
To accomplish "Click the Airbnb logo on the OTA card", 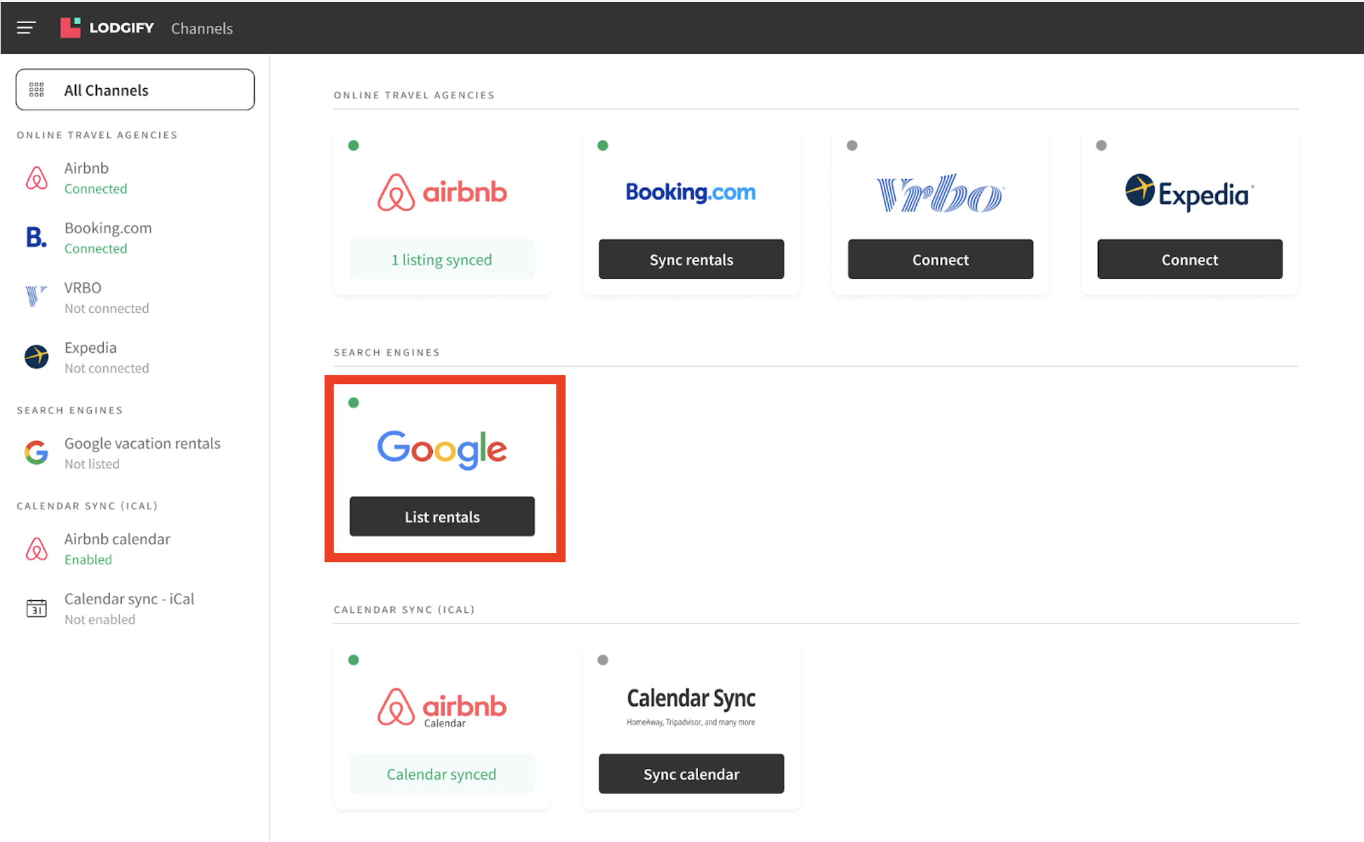I will click(442, 192).
